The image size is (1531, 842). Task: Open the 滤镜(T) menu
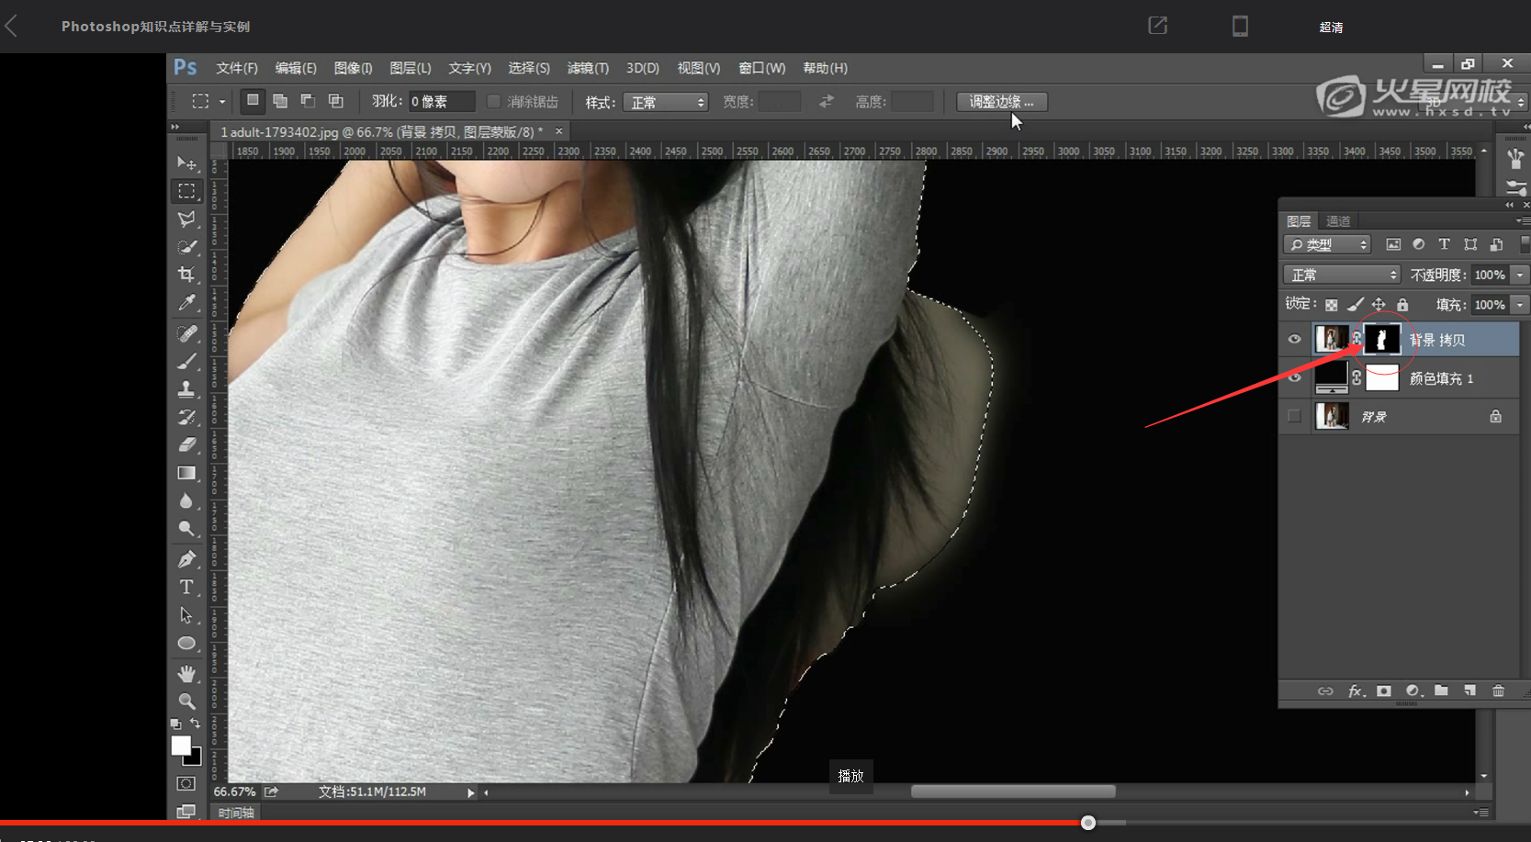(x=588, y=68)
